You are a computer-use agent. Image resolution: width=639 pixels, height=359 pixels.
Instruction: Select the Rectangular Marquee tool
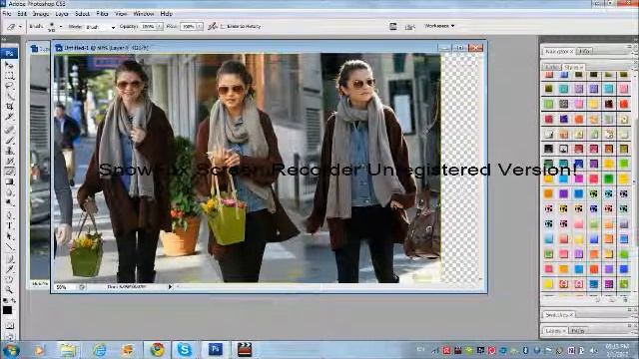click(x=9, y=76)
